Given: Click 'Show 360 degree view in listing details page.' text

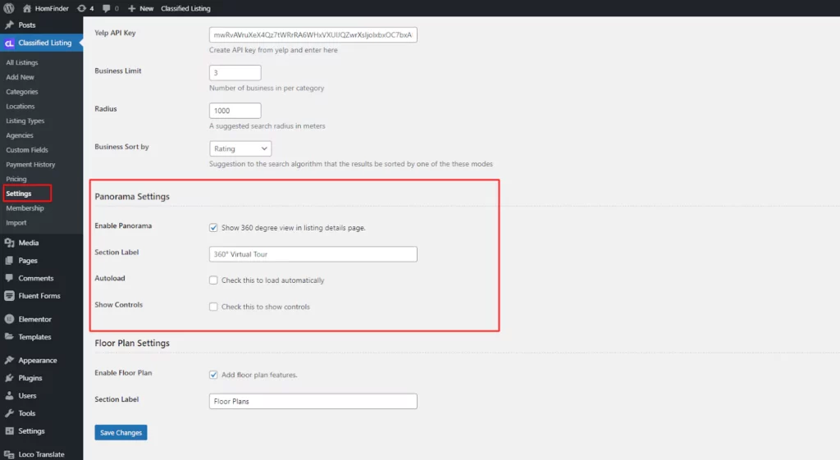Looking at the screenshot, I should point(294,228).
